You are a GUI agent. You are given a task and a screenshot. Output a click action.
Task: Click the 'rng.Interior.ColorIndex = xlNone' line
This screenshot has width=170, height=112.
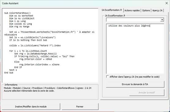pos(39,64)
